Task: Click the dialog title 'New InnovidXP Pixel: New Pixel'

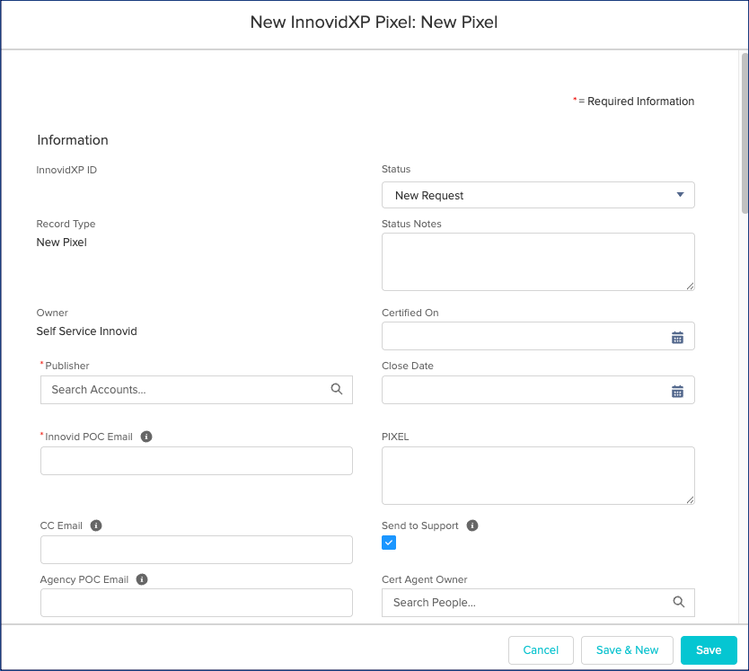Action: (374, 22)
